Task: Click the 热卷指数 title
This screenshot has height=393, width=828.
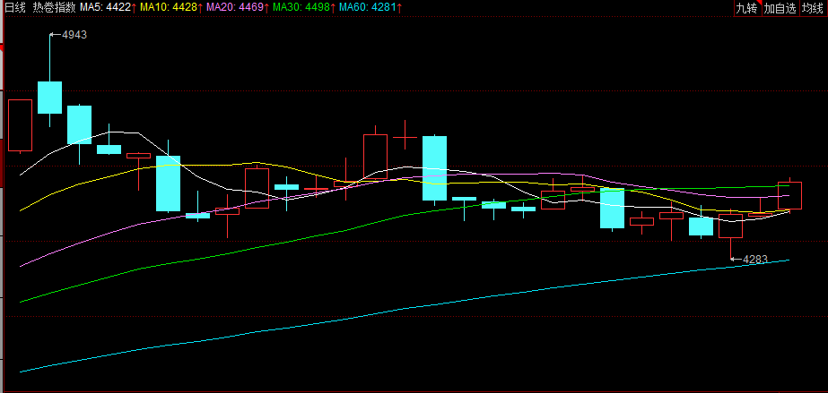Action: tap(54, 7)
